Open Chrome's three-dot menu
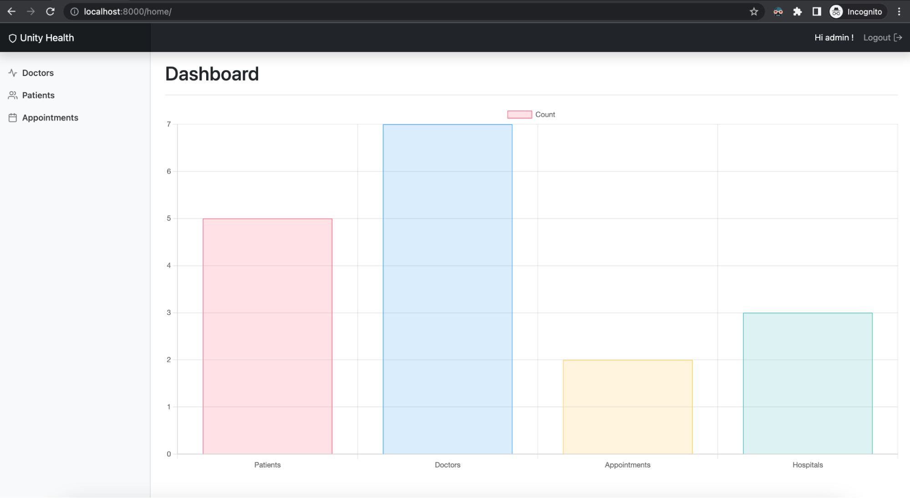 click(899, 12)
